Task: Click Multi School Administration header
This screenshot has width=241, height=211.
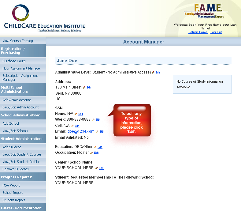Action: point(23,89)
